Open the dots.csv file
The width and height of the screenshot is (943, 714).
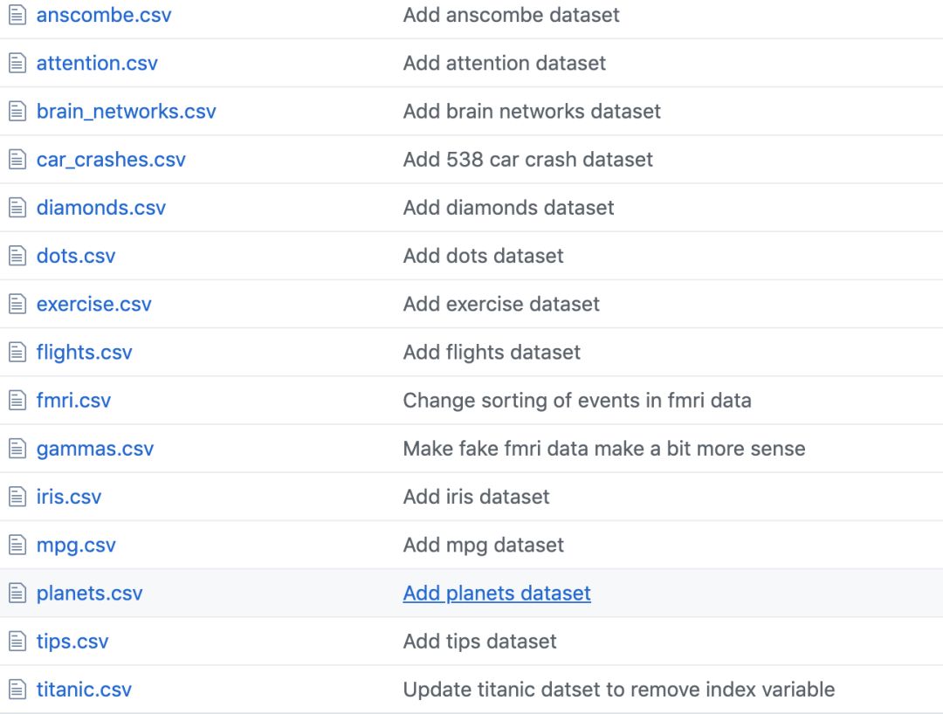(x=76, y=256)
